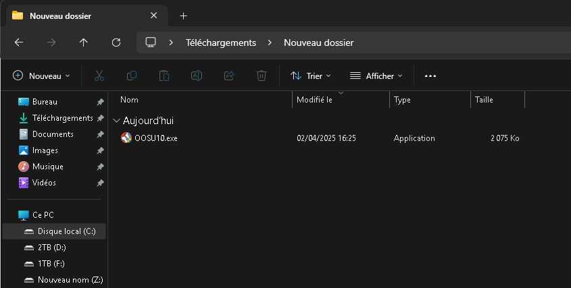Screen dimensions: 571x288
Task: Open the Nouveau dropdown menu
Action: tap(41, 76)
